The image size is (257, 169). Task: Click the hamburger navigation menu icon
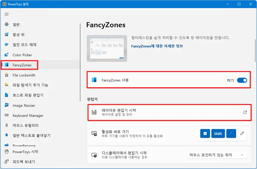tap(6, 14)
